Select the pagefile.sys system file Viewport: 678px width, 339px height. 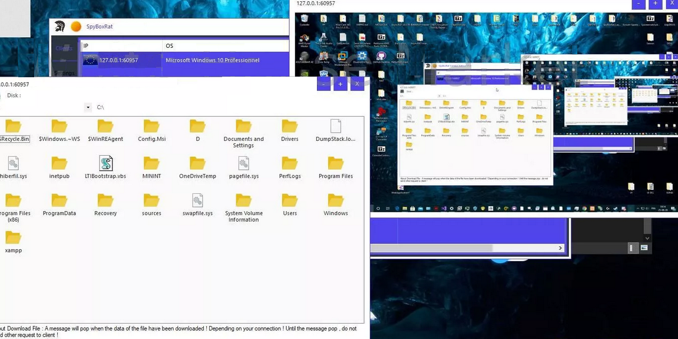coord(243,163)
